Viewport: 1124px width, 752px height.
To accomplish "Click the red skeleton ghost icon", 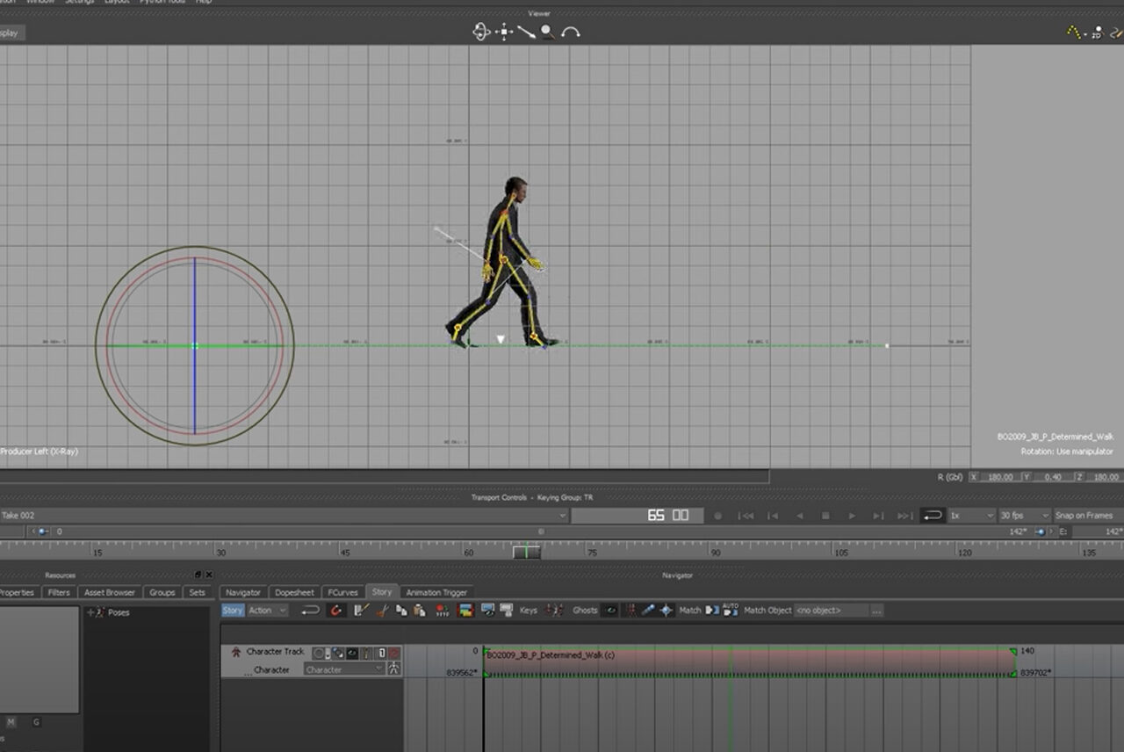I will [x=630, y=611].
